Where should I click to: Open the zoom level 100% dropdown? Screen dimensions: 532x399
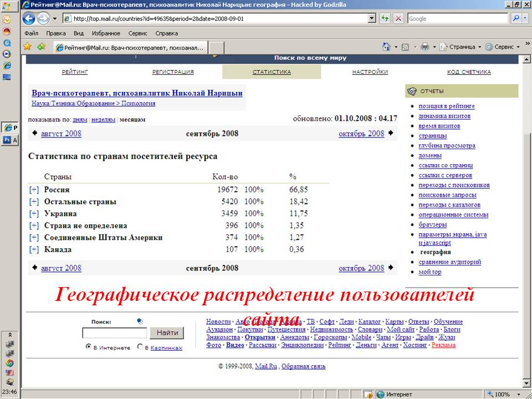coord(519,394)
